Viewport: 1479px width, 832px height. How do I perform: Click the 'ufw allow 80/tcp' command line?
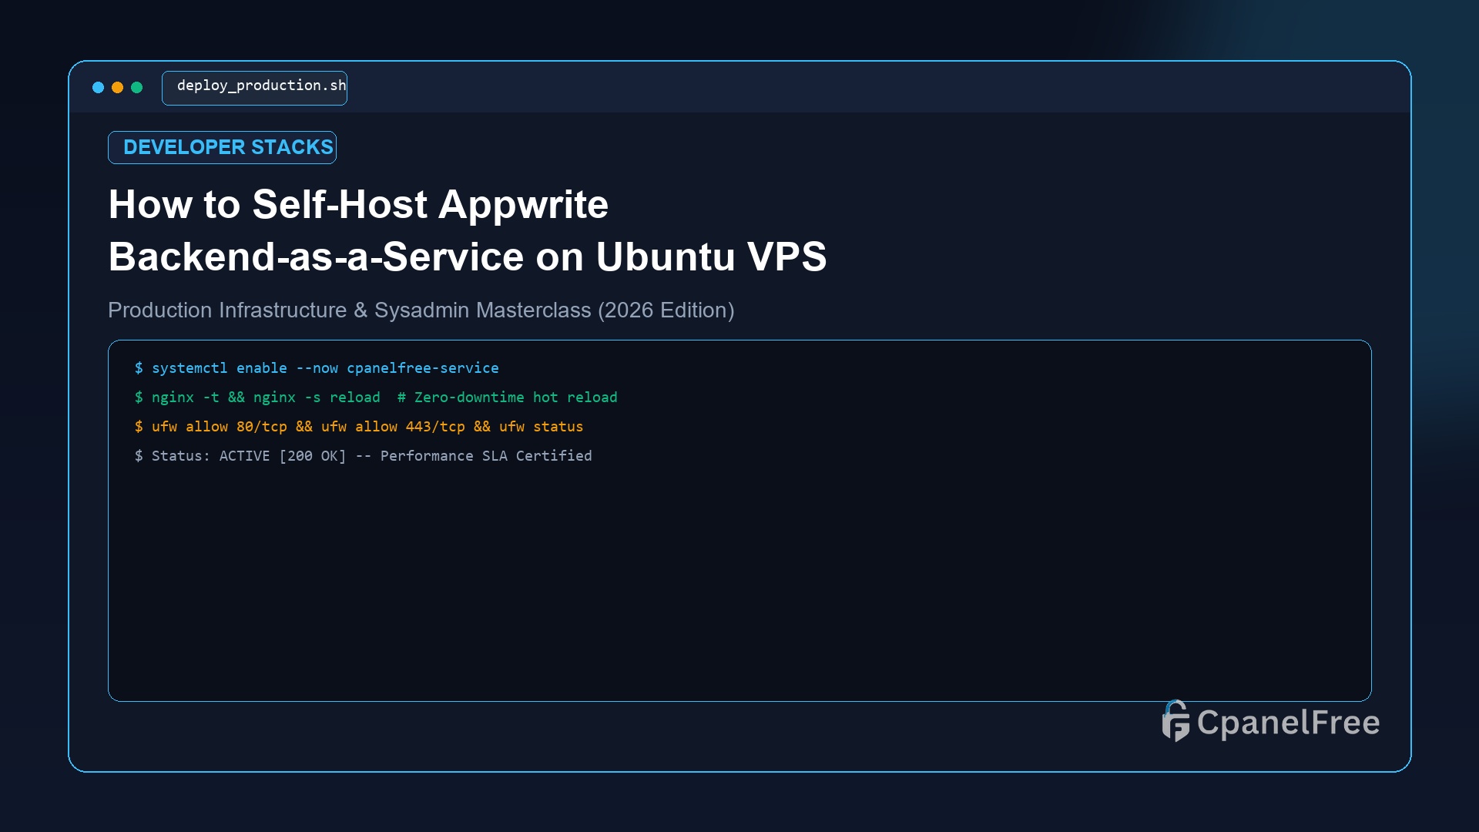click(x=359, y=427)
